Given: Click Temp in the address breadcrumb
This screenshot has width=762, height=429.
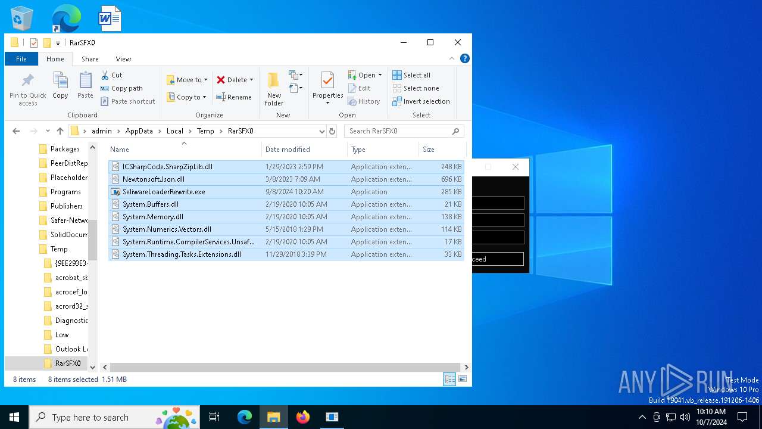Looking at the screenshot, I should 205,131.
